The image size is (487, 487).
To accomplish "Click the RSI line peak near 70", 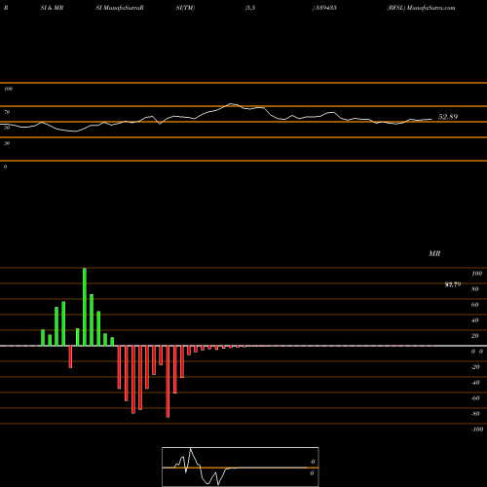I will tap(231, 104).
